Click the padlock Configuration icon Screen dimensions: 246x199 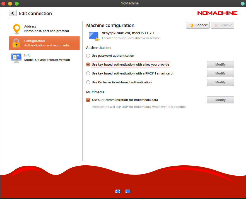[16, 43]
